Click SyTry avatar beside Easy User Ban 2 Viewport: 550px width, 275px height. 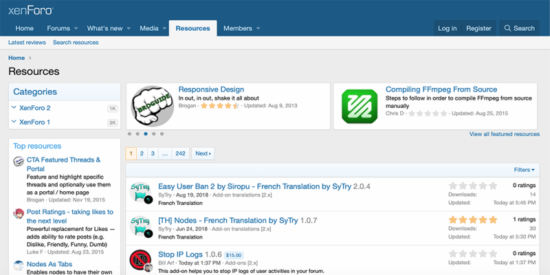(142, 192)
